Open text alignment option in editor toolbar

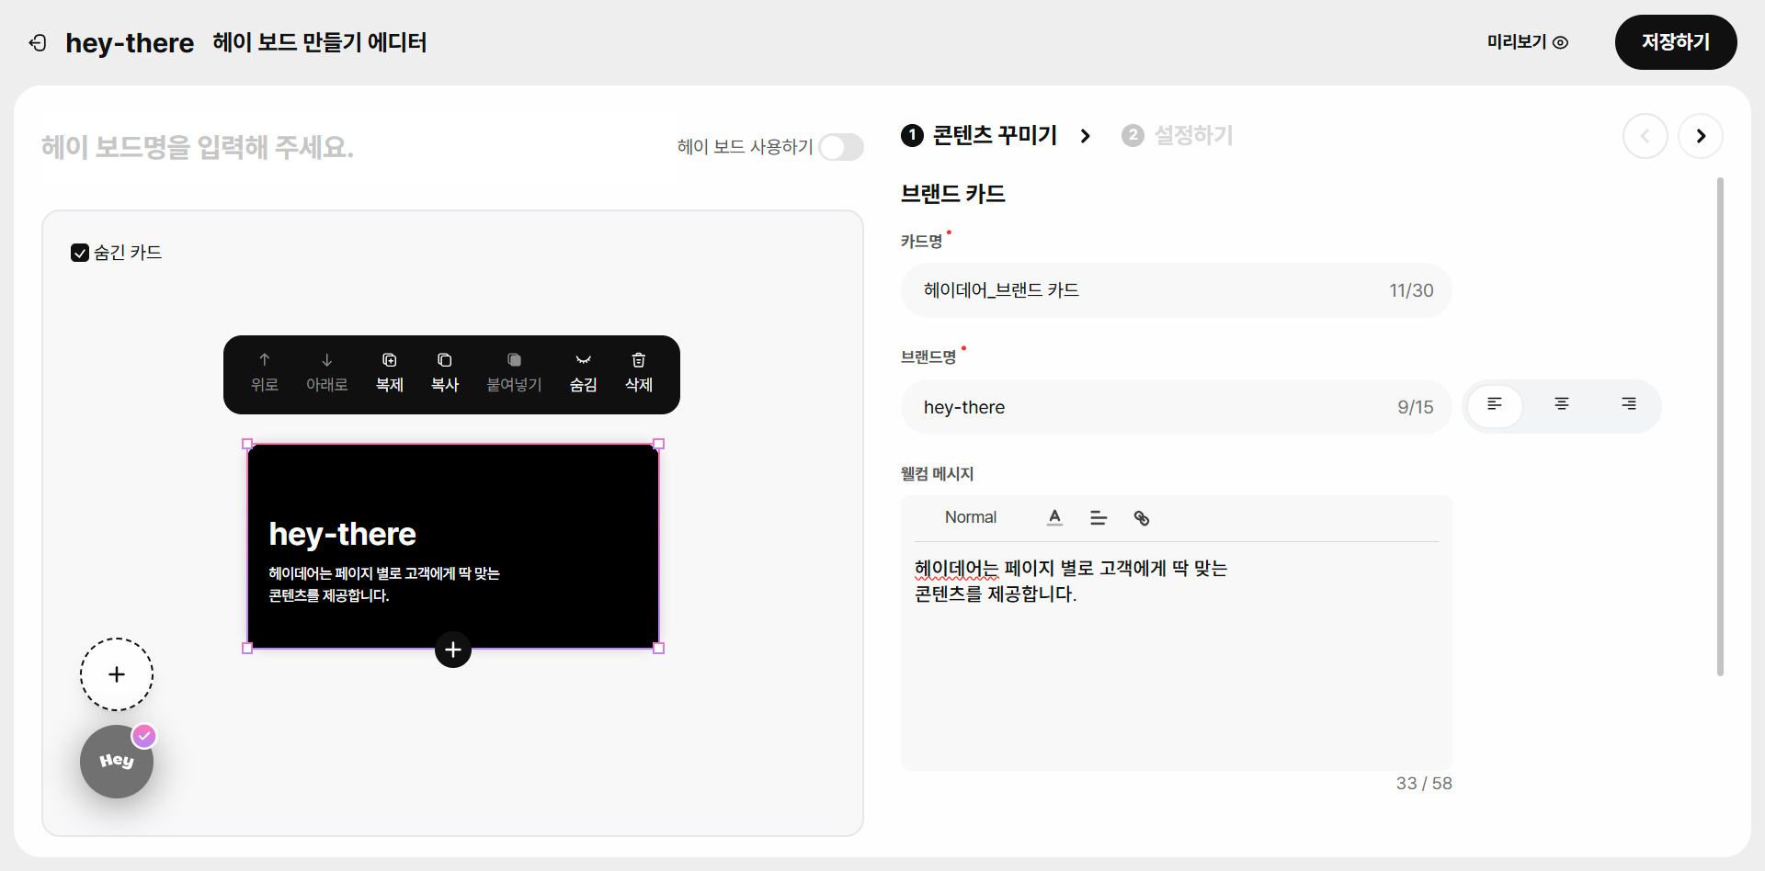tap(1099, 517)
